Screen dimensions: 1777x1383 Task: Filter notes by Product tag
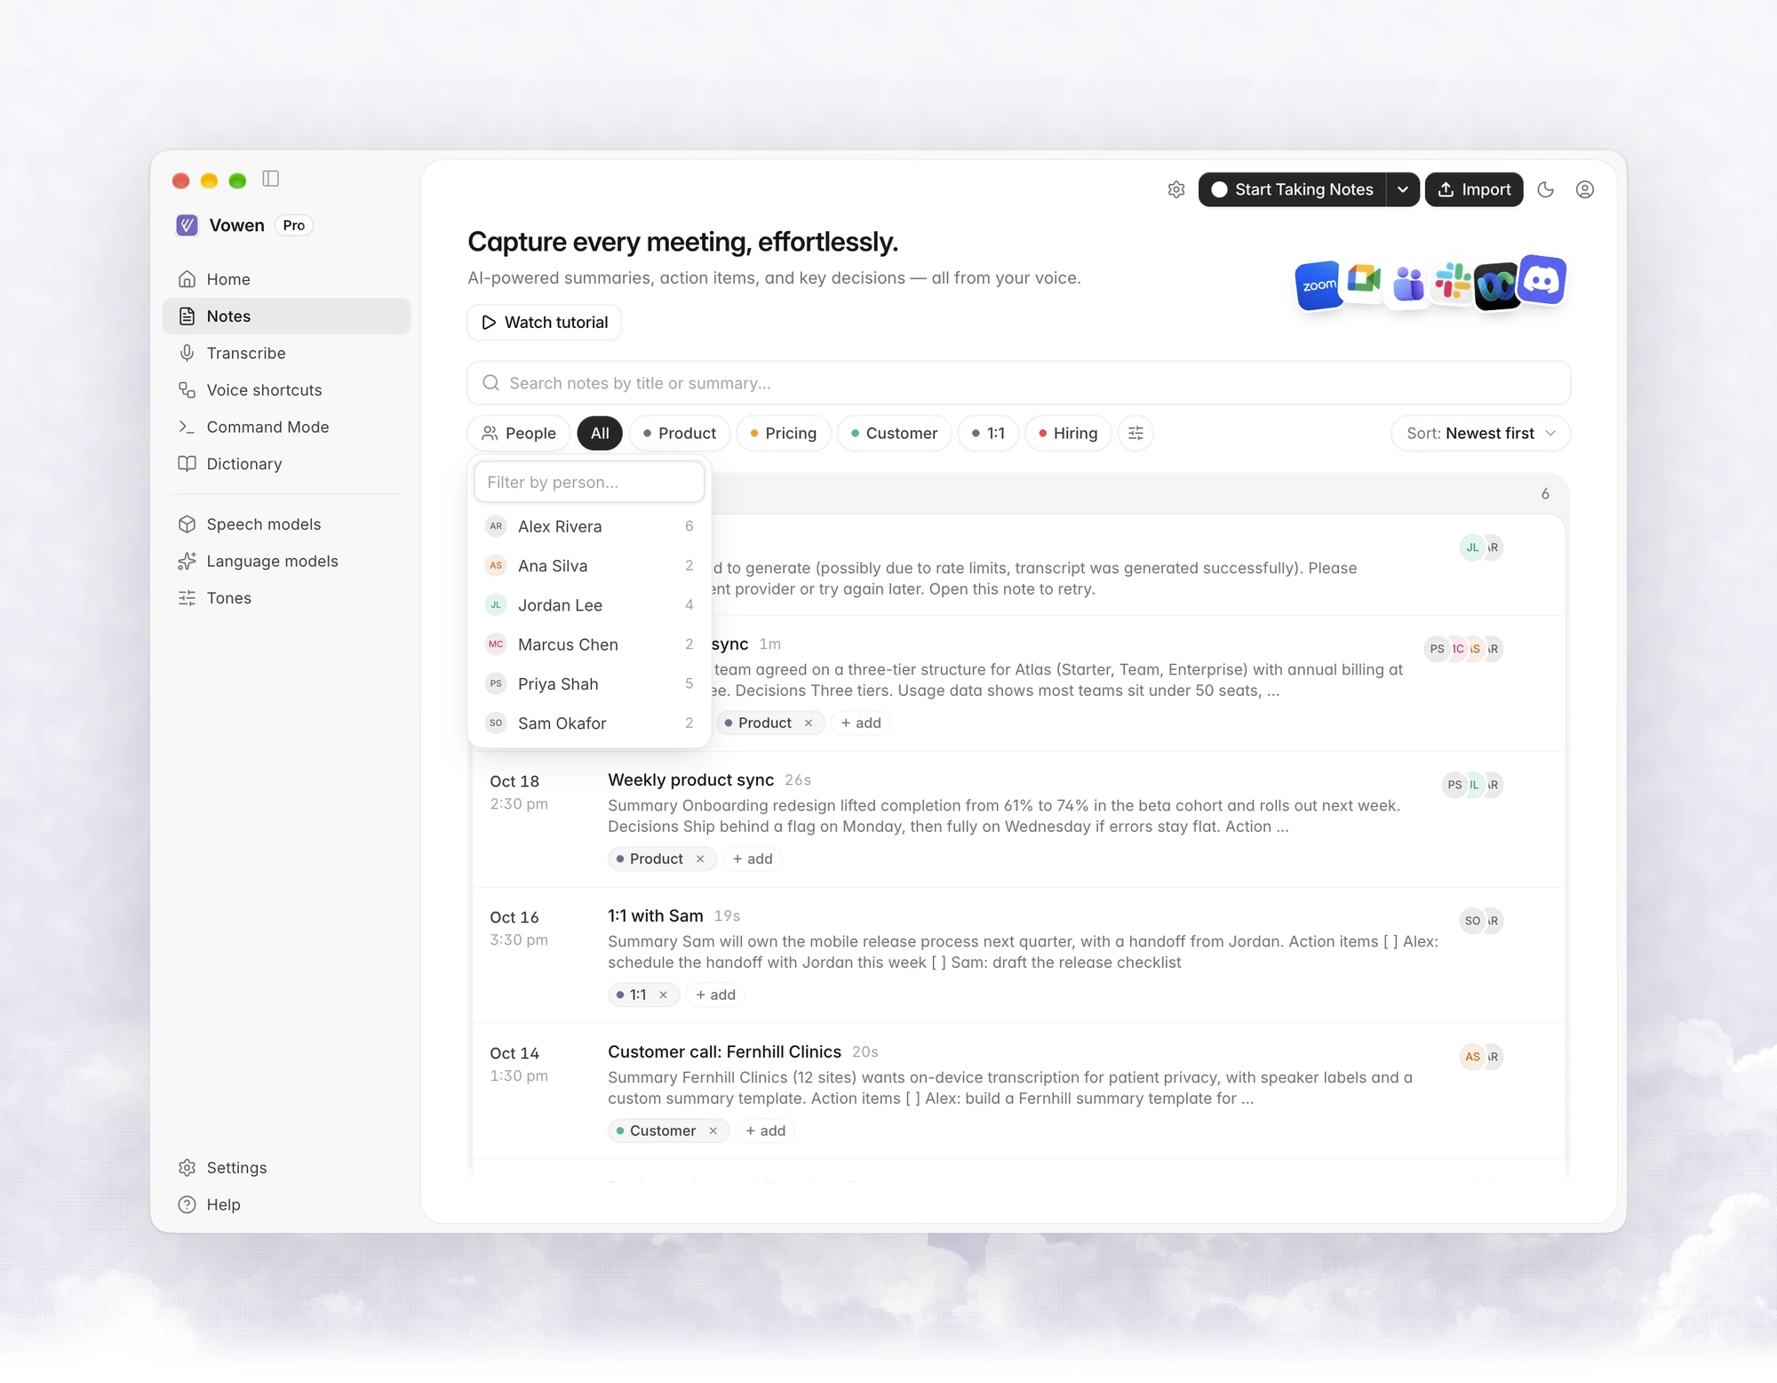coord(680,433)
